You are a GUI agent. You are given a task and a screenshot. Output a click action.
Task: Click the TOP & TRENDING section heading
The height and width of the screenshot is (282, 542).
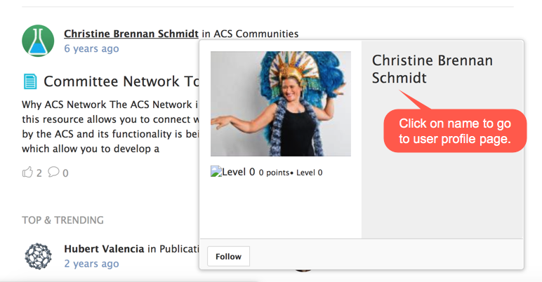point(62,220)
